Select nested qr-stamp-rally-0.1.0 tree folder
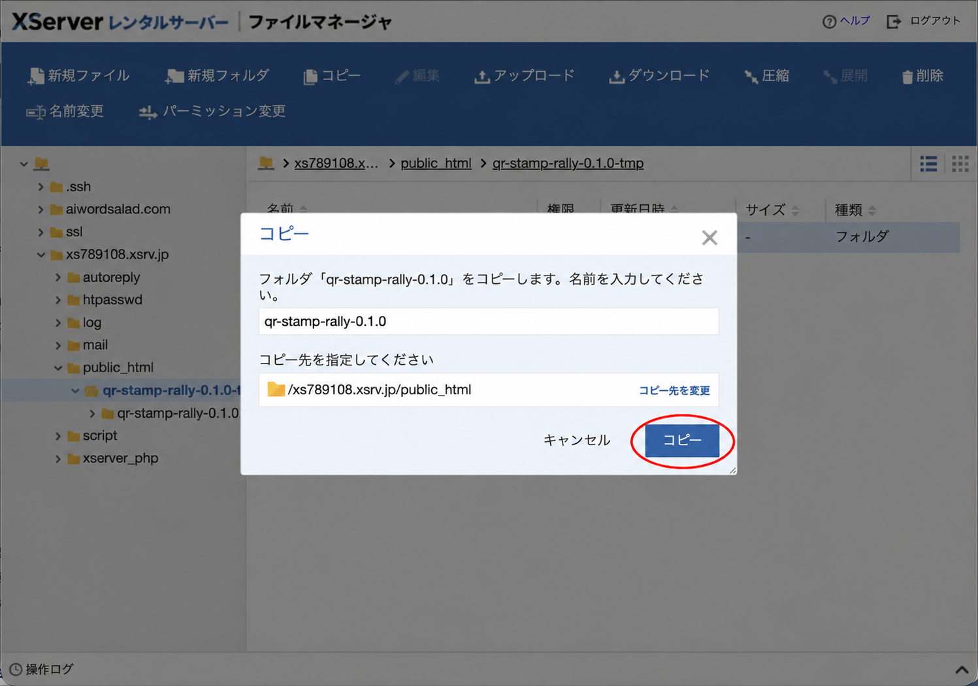 (x=171, y=414)
